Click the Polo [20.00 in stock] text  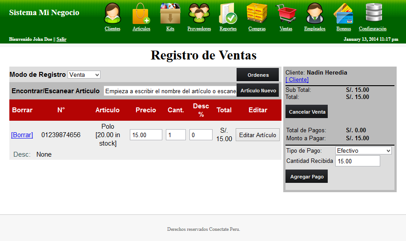click(x=108, y=135)
